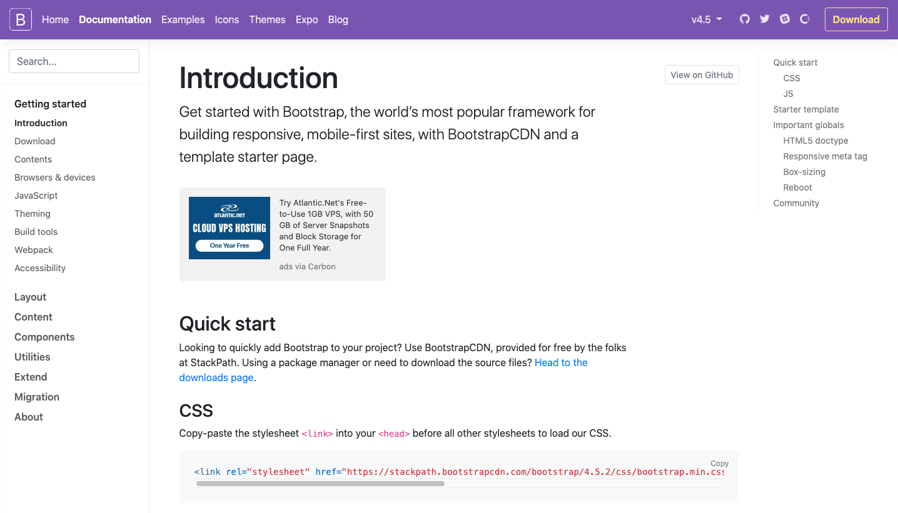Image resolution: width=898 pixels, height=513 pixels.
Task: Open JavaScript in sidebar
Action: tap(36, 196)
